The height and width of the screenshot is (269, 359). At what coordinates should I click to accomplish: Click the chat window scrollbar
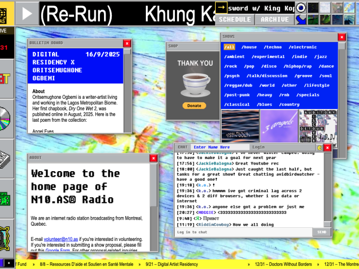tap(328, 189)
